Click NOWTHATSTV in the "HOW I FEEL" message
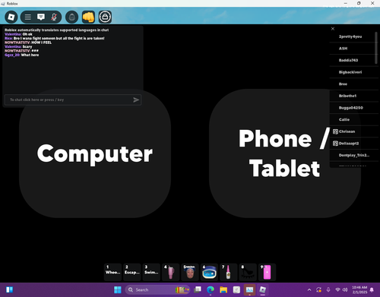 (17, 43)
